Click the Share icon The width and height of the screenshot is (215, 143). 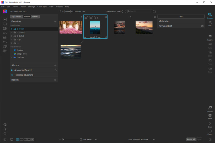pos(210,125)
